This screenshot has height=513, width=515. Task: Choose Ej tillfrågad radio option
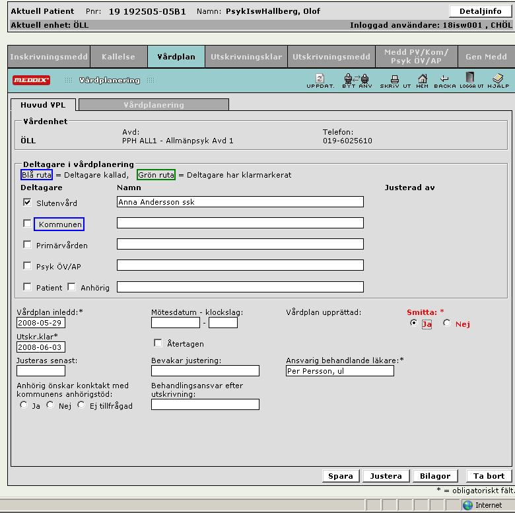pyautogui.click(x=81, y=405)
